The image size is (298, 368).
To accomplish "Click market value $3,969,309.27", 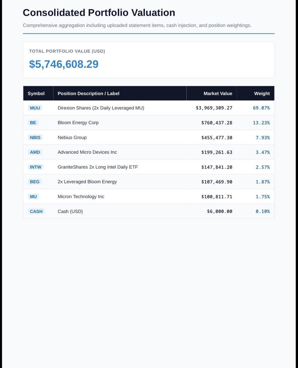I will click(x=214, y=108).
